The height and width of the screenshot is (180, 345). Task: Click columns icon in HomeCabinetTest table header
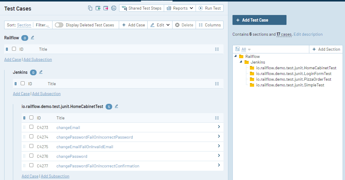tap(217, 118)
